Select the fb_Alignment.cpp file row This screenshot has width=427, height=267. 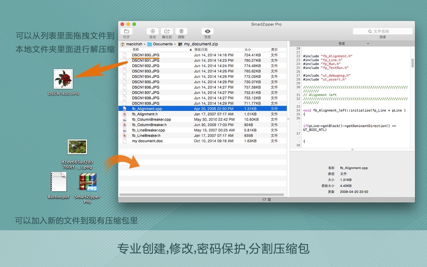tap(147, 108)
